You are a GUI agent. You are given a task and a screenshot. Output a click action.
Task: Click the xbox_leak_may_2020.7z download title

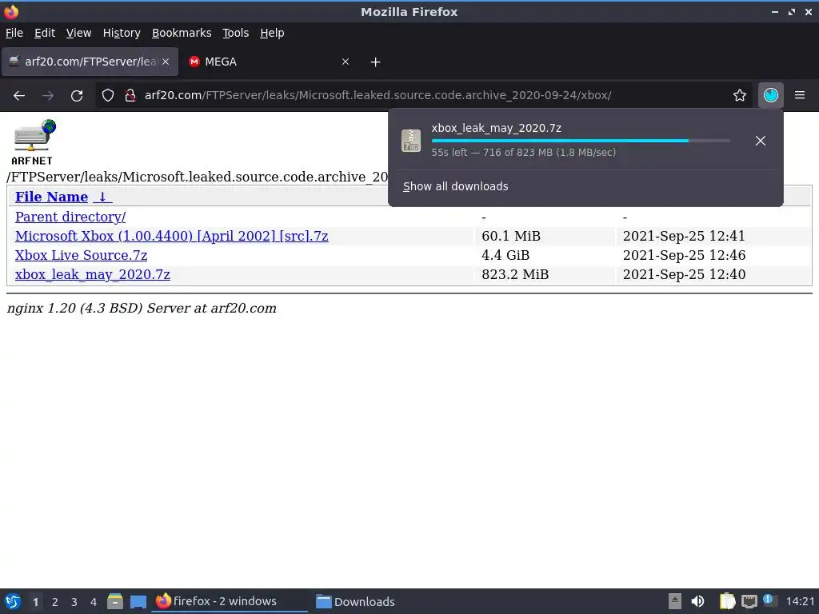tap(496, 128)
